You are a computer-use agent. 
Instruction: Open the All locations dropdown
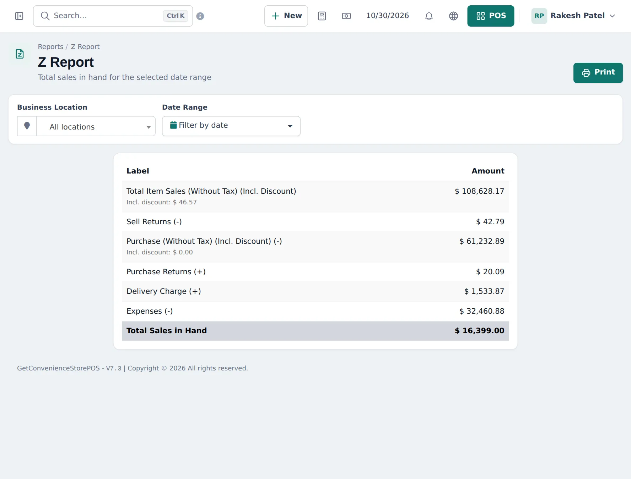pyautogui.click(x=96, y=126)
